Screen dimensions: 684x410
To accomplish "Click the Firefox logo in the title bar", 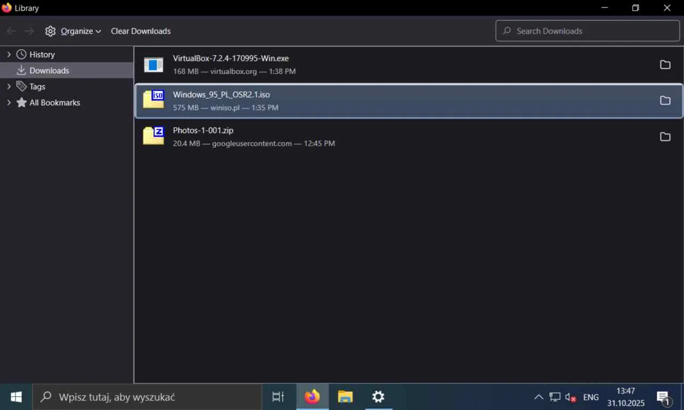I will 7,8.
